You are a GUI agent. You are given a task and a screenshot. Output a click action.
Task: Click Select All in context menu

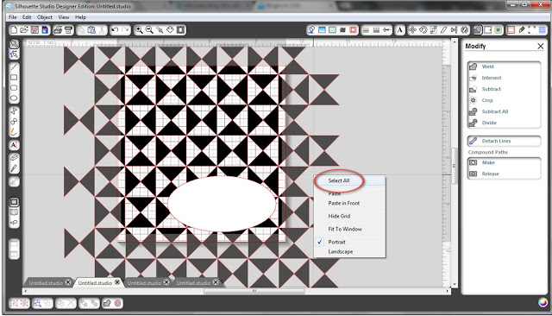coord(339,180)
